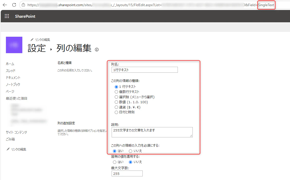The width and height of the screenshot is (290, 180).
Task: Open 最近使った項目 in the sidebar
Action: [16, 98]
